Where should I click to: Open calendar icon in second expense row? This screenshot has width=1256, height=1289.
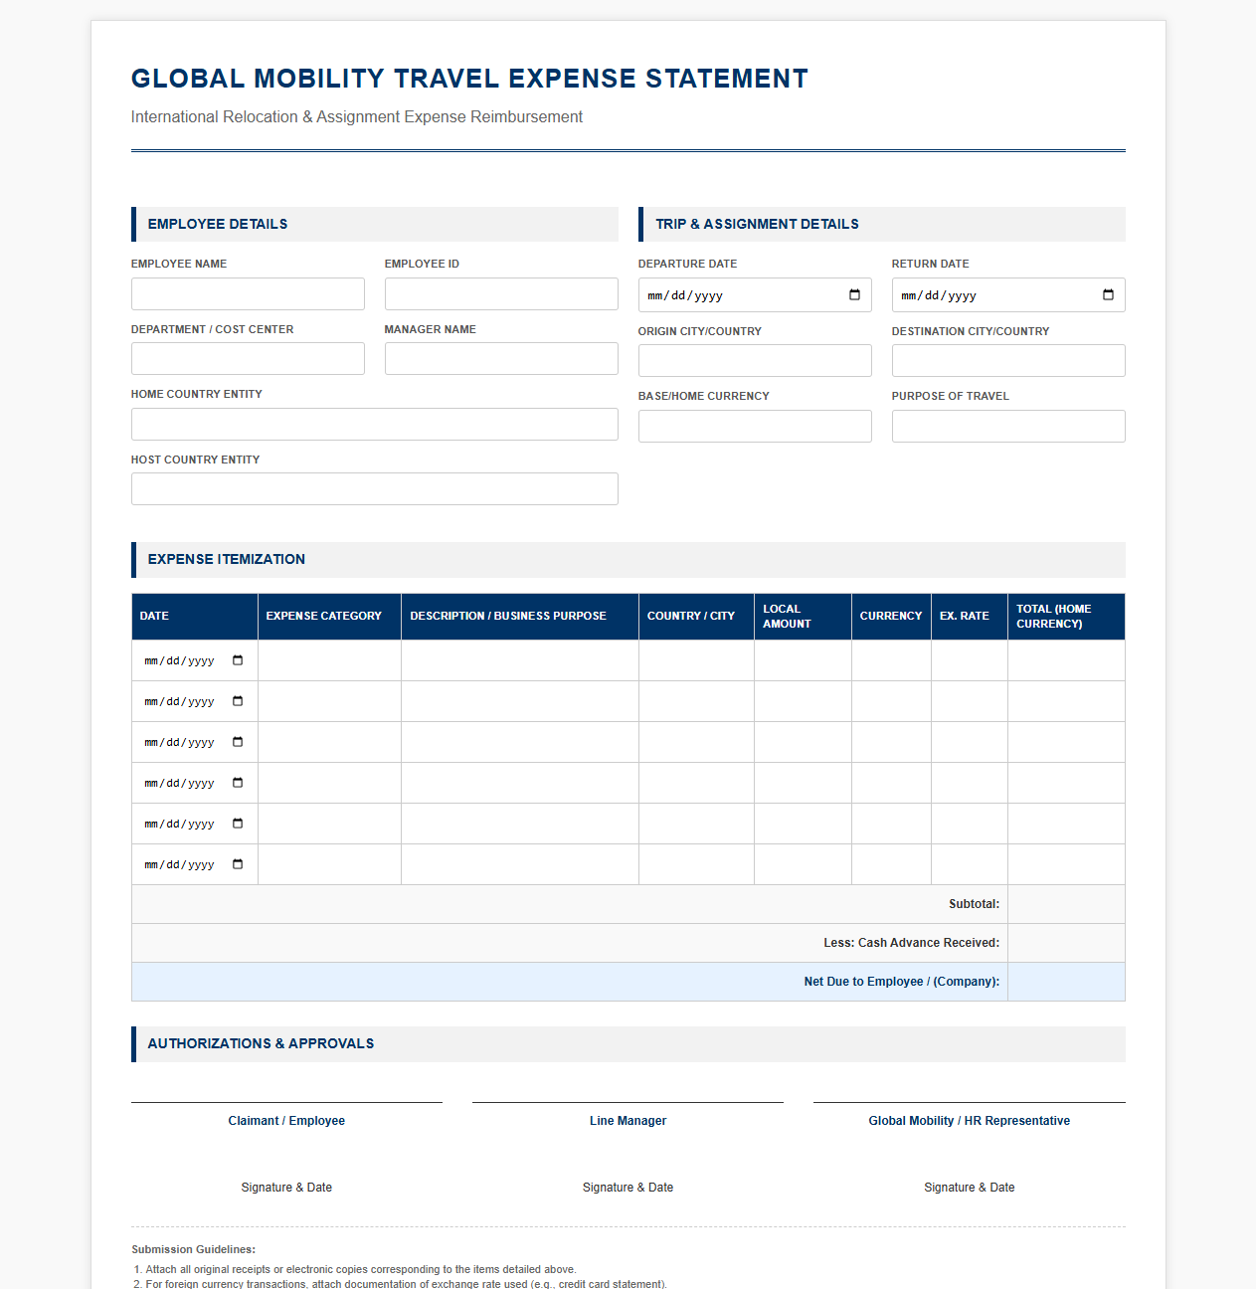pyautogui.click(x=238, y=701)
